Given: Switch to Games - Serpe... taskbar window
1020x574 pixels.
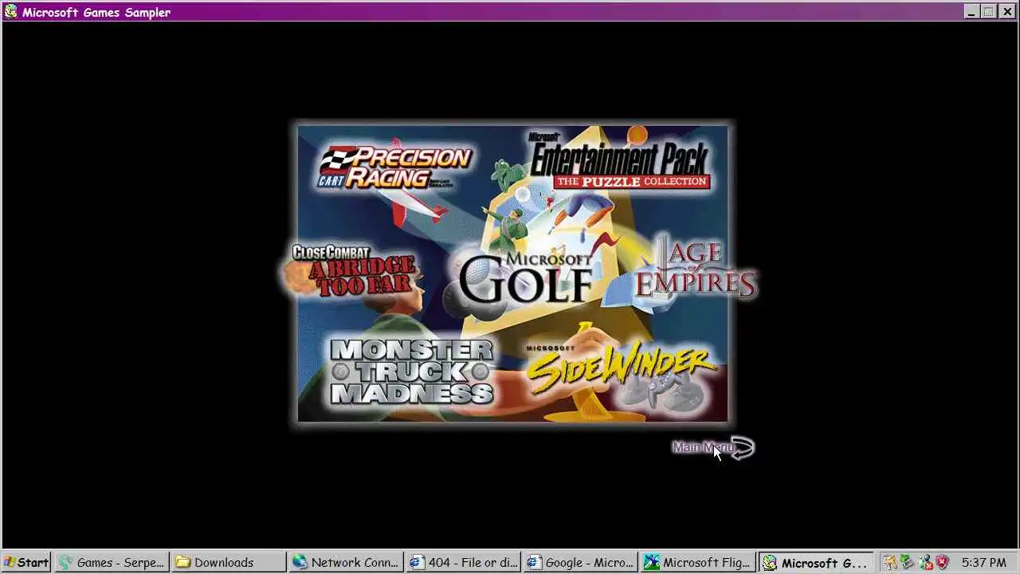Looking at the screenshot, I should [112, 562].
